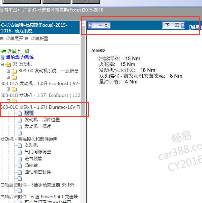Click the 刷新 refresh link
Viewport: 202px width, 203px height.
point(195,27)
